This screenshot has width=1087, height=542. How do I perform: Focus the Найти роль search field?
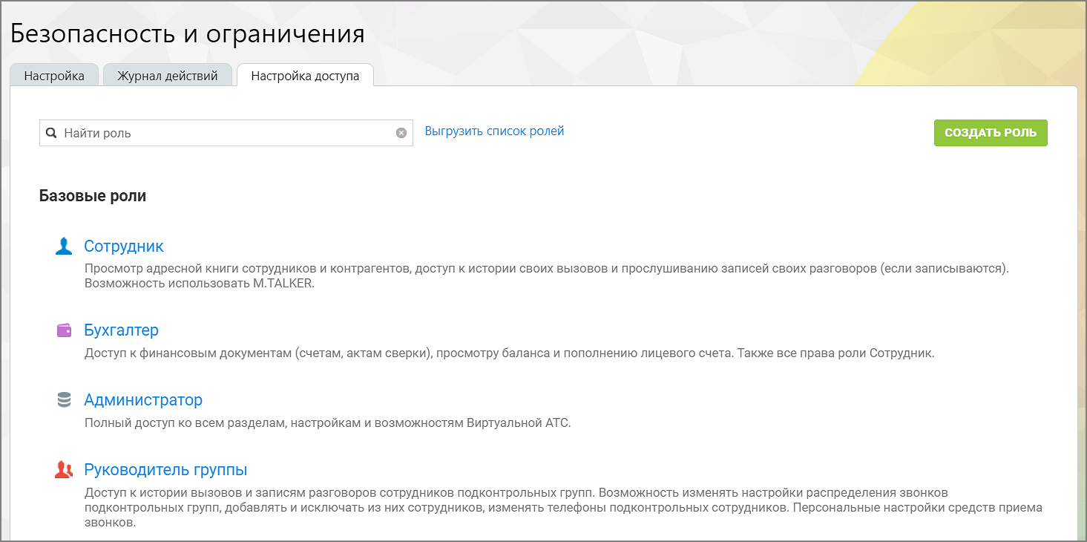click(x=226, y=133)
